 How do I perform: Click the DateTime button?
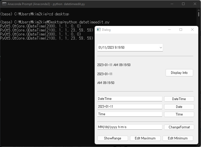pos(179,99)
